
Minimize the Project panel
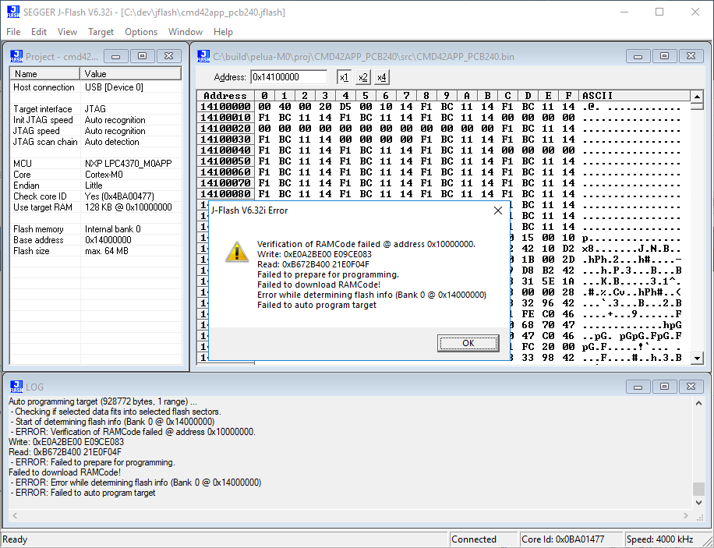point(115,56)
